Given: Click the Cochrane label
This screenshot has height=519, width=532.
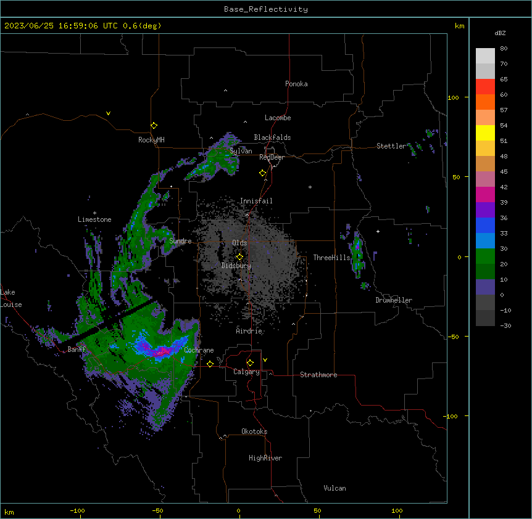Looking at the screenshot, I should [x=199, y=350].
